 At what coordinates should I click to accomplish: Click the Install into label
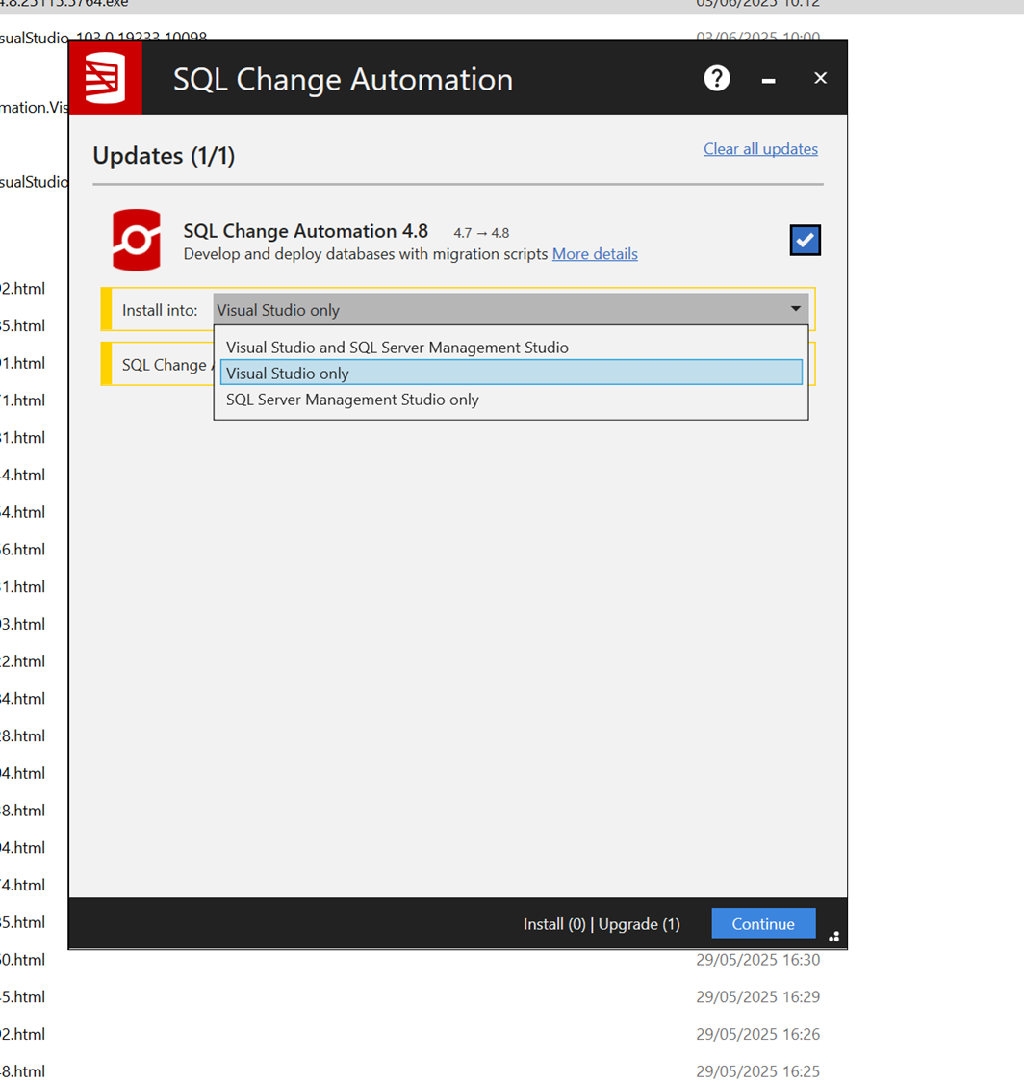pyautogui.click(x=160, y=310)
